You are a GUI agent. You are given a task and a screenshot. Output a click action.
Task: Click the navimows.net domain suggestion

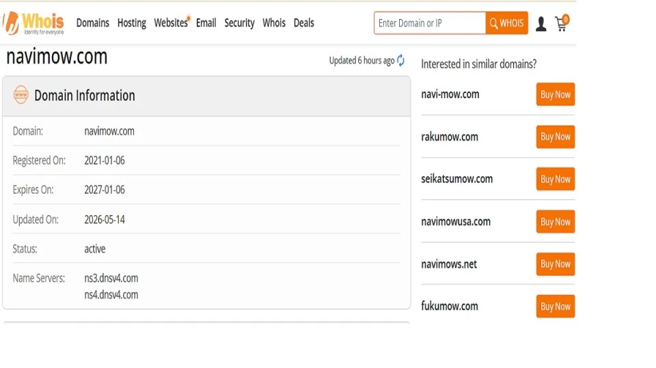(x=449, y=264)
